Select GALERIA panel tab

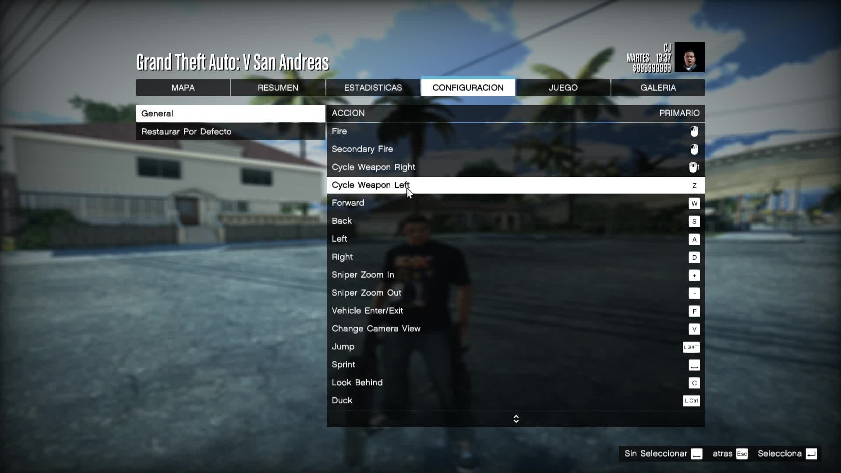coord(658,87)
